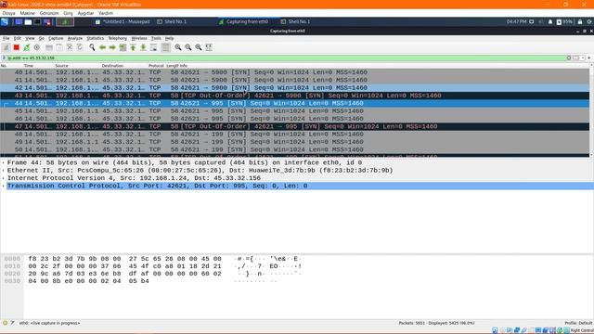
Task: Open the Telephony menu
Action: pyautogui.click(x=118, y=38)
